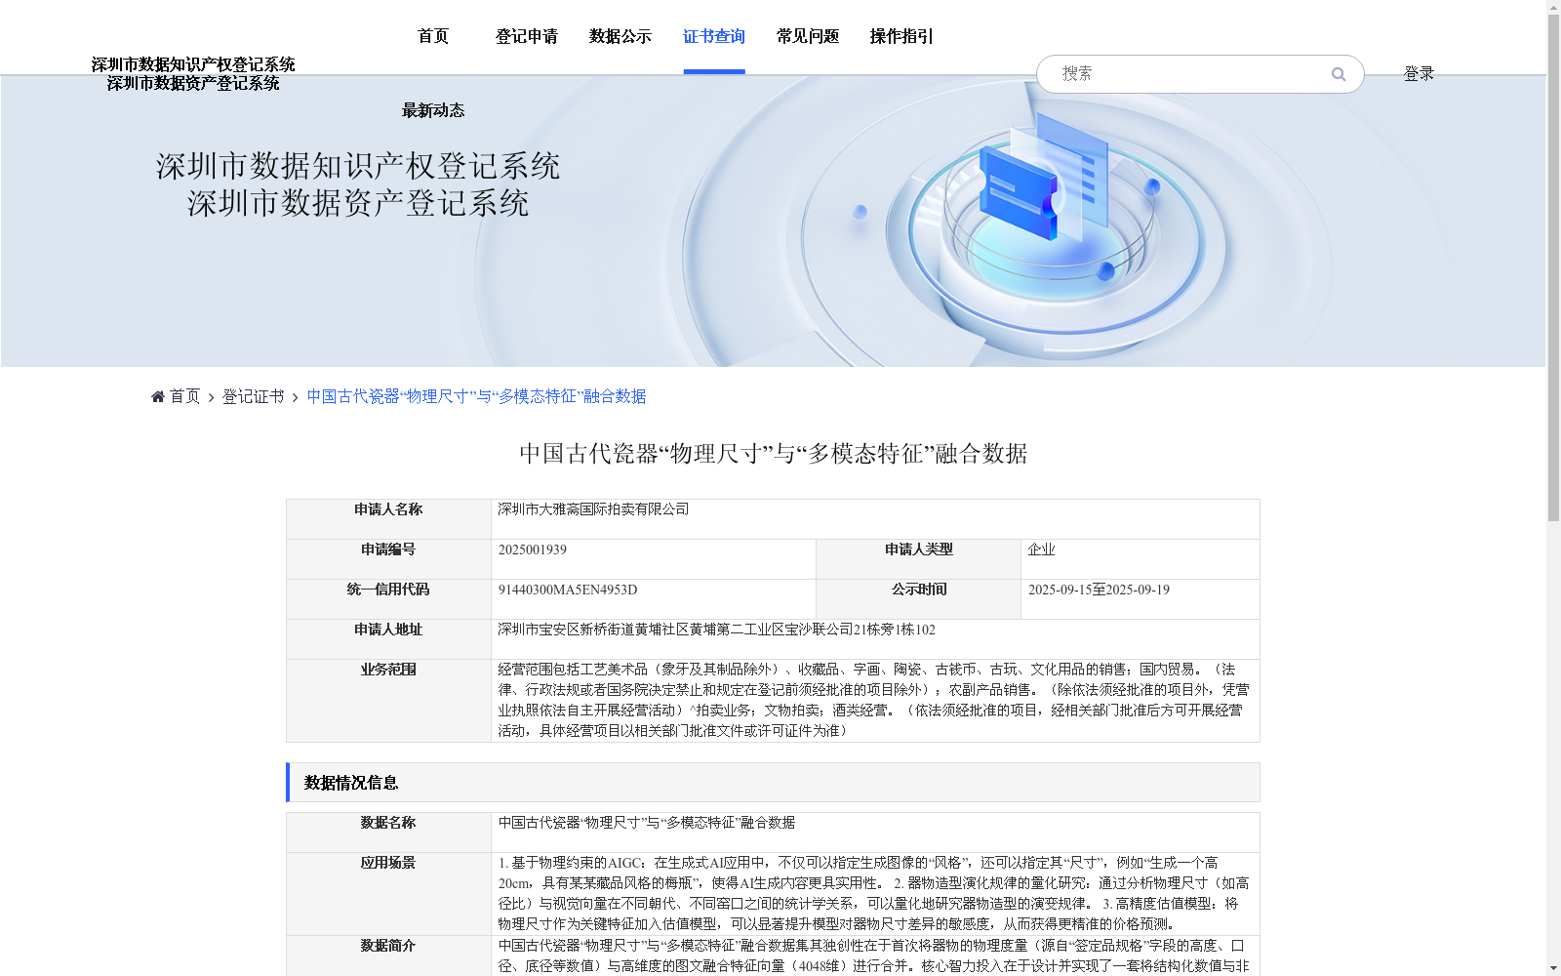The image size is (1561, 976).
Task: Click the applicant type value 企业
Action: tap(1042, 549)
